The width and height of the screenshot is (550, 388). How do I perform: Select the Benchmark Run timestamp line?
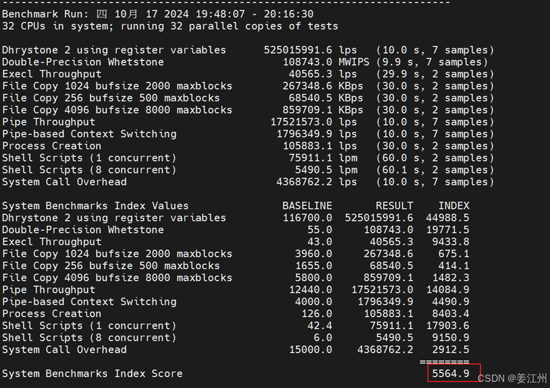click(x=158, y=14)
